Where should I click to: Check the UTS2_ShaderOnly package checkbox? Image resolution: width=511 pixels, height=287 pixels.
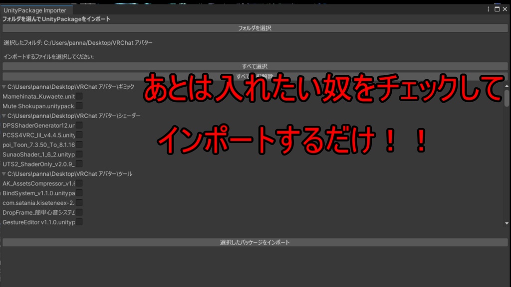(80, 164)
